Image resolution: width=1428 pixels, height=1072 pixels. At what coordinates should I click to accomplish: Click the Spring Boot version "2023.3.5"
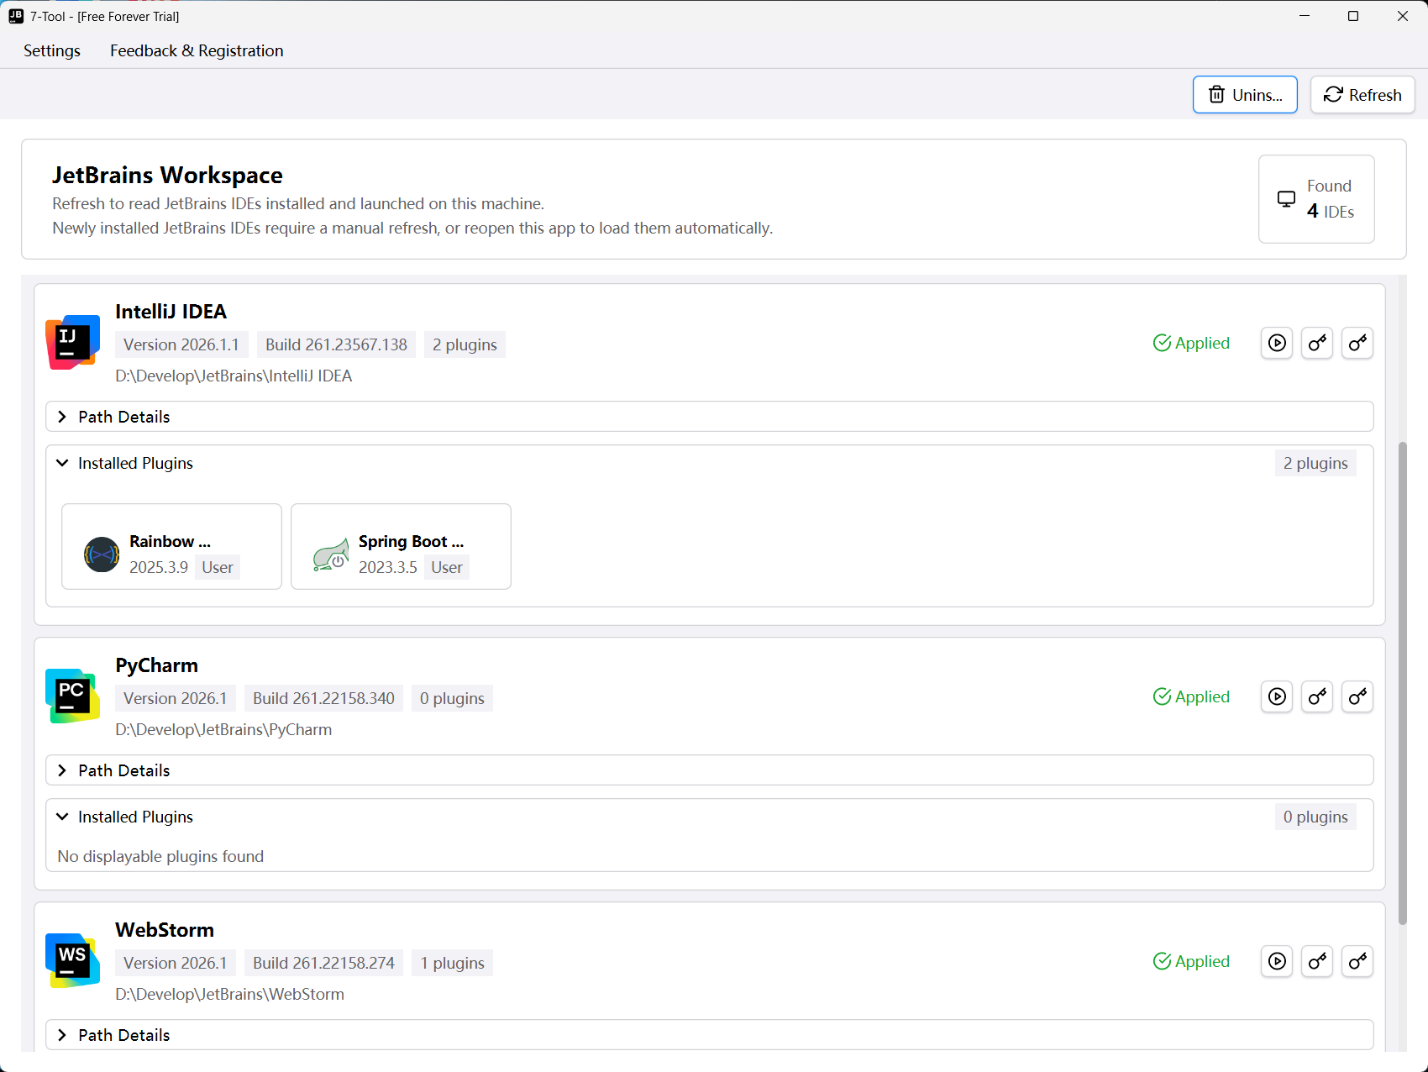pos(388,567)
